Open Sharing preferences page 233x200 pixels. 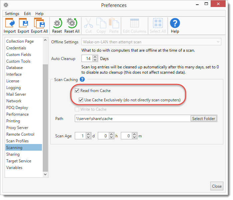point(13,154)
